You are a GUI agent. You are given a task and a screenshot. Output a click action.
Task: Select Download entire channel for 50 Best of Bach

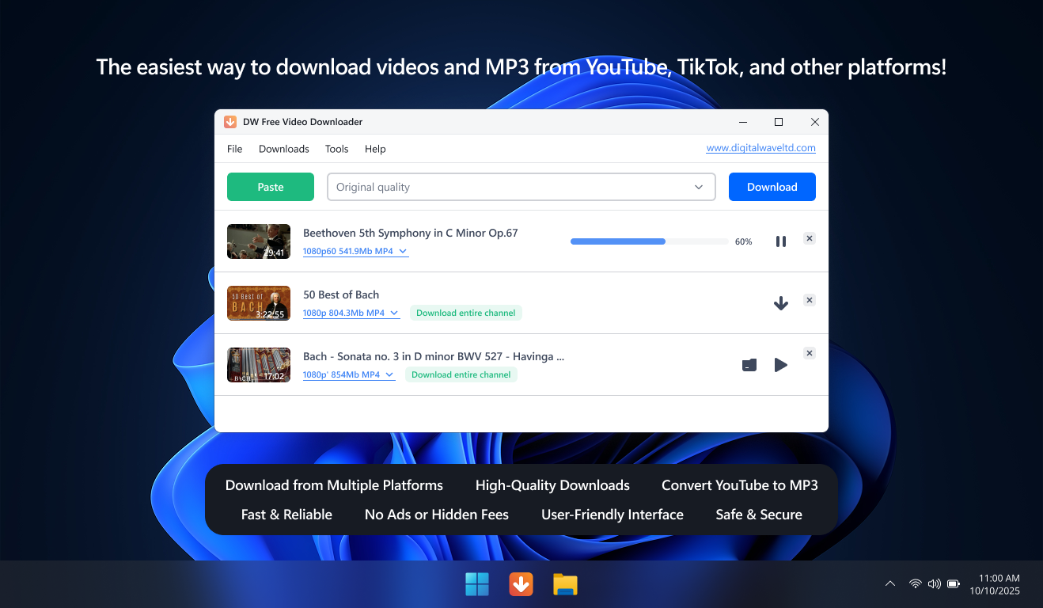[466, 312]
